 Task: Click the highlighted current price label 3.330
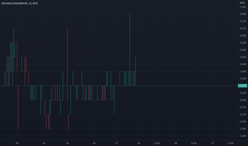(x=243, y=86)
